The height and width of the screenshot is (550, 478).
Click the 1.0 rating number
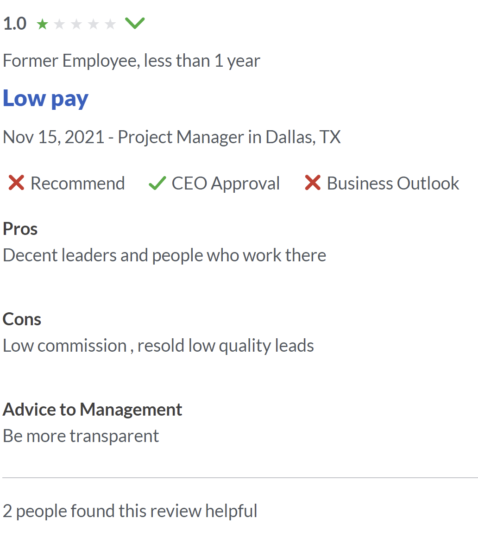pos(15,24)
